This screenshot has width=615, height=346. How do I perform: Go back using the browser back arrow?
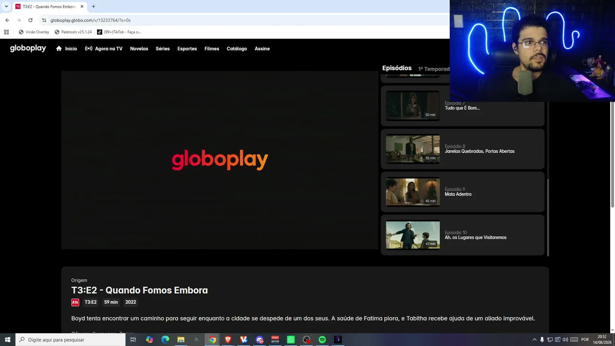tap(7, 20)
